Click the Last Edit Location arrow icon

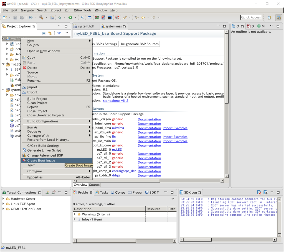point(136,17)
